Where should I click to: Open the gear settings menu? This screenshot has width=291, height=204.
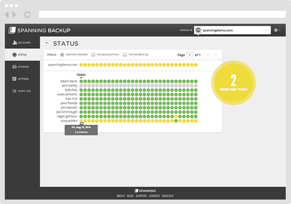pyautogui.click(x=277, y=30)
